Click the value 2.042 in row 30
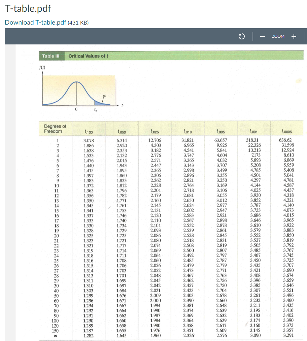 coord(156,285)
